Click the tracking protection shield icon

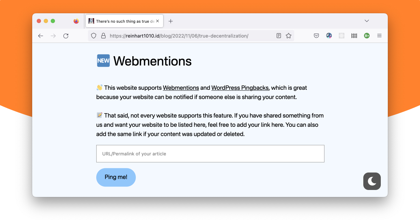pyautogui.click(x=93, y=36)
